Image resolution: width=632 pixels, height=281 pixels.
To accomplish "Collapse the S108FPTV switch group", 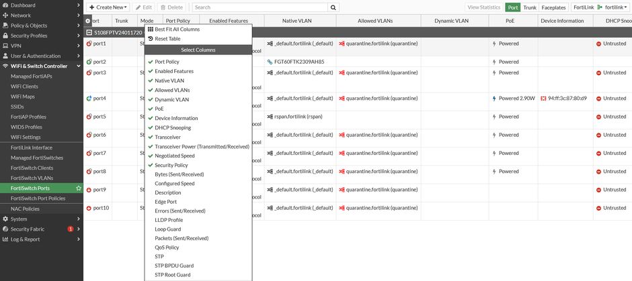I will 90,32.
